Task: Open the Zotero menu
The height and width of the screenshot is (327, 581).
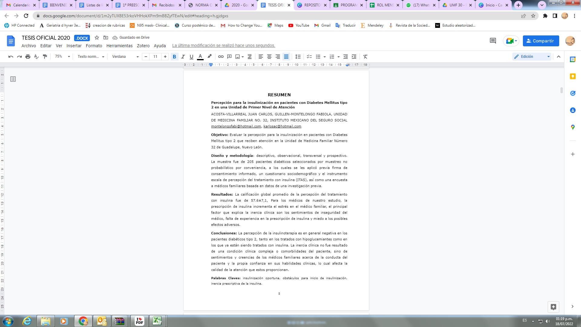Action: 143,46
